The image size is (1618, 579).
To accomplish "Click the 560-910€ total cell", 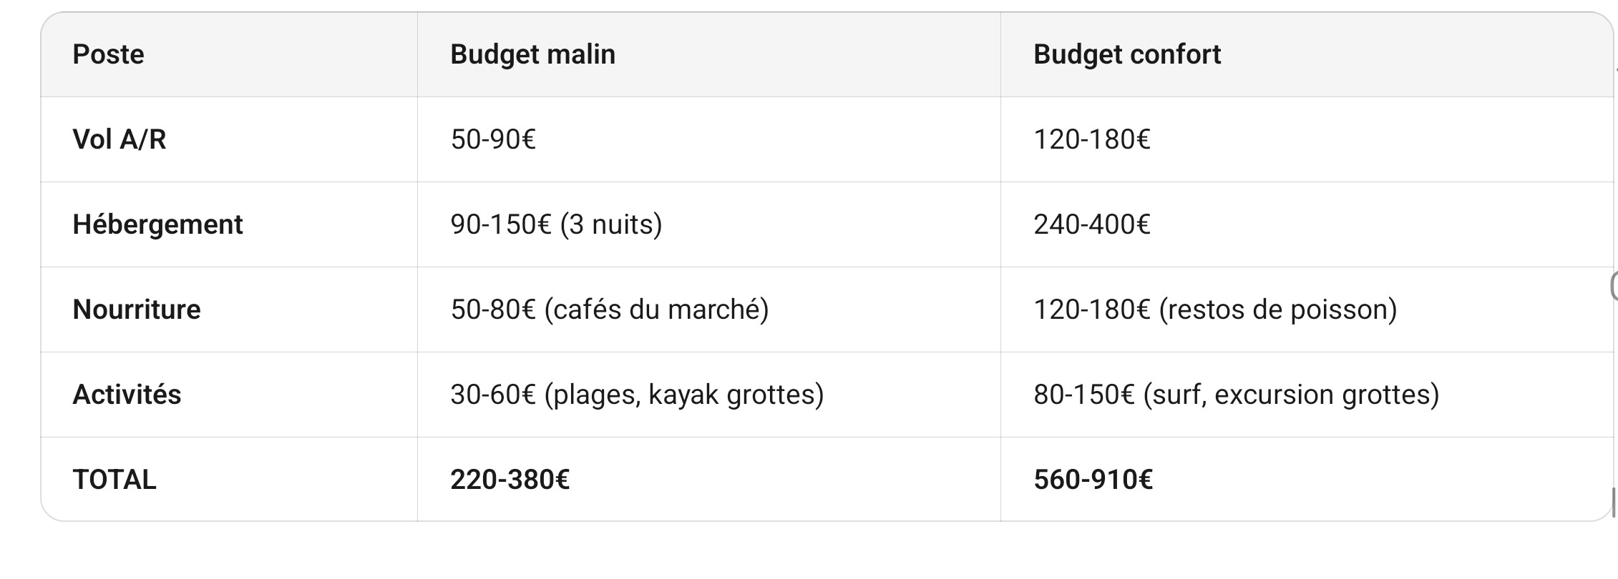I will click(1093, 480).
